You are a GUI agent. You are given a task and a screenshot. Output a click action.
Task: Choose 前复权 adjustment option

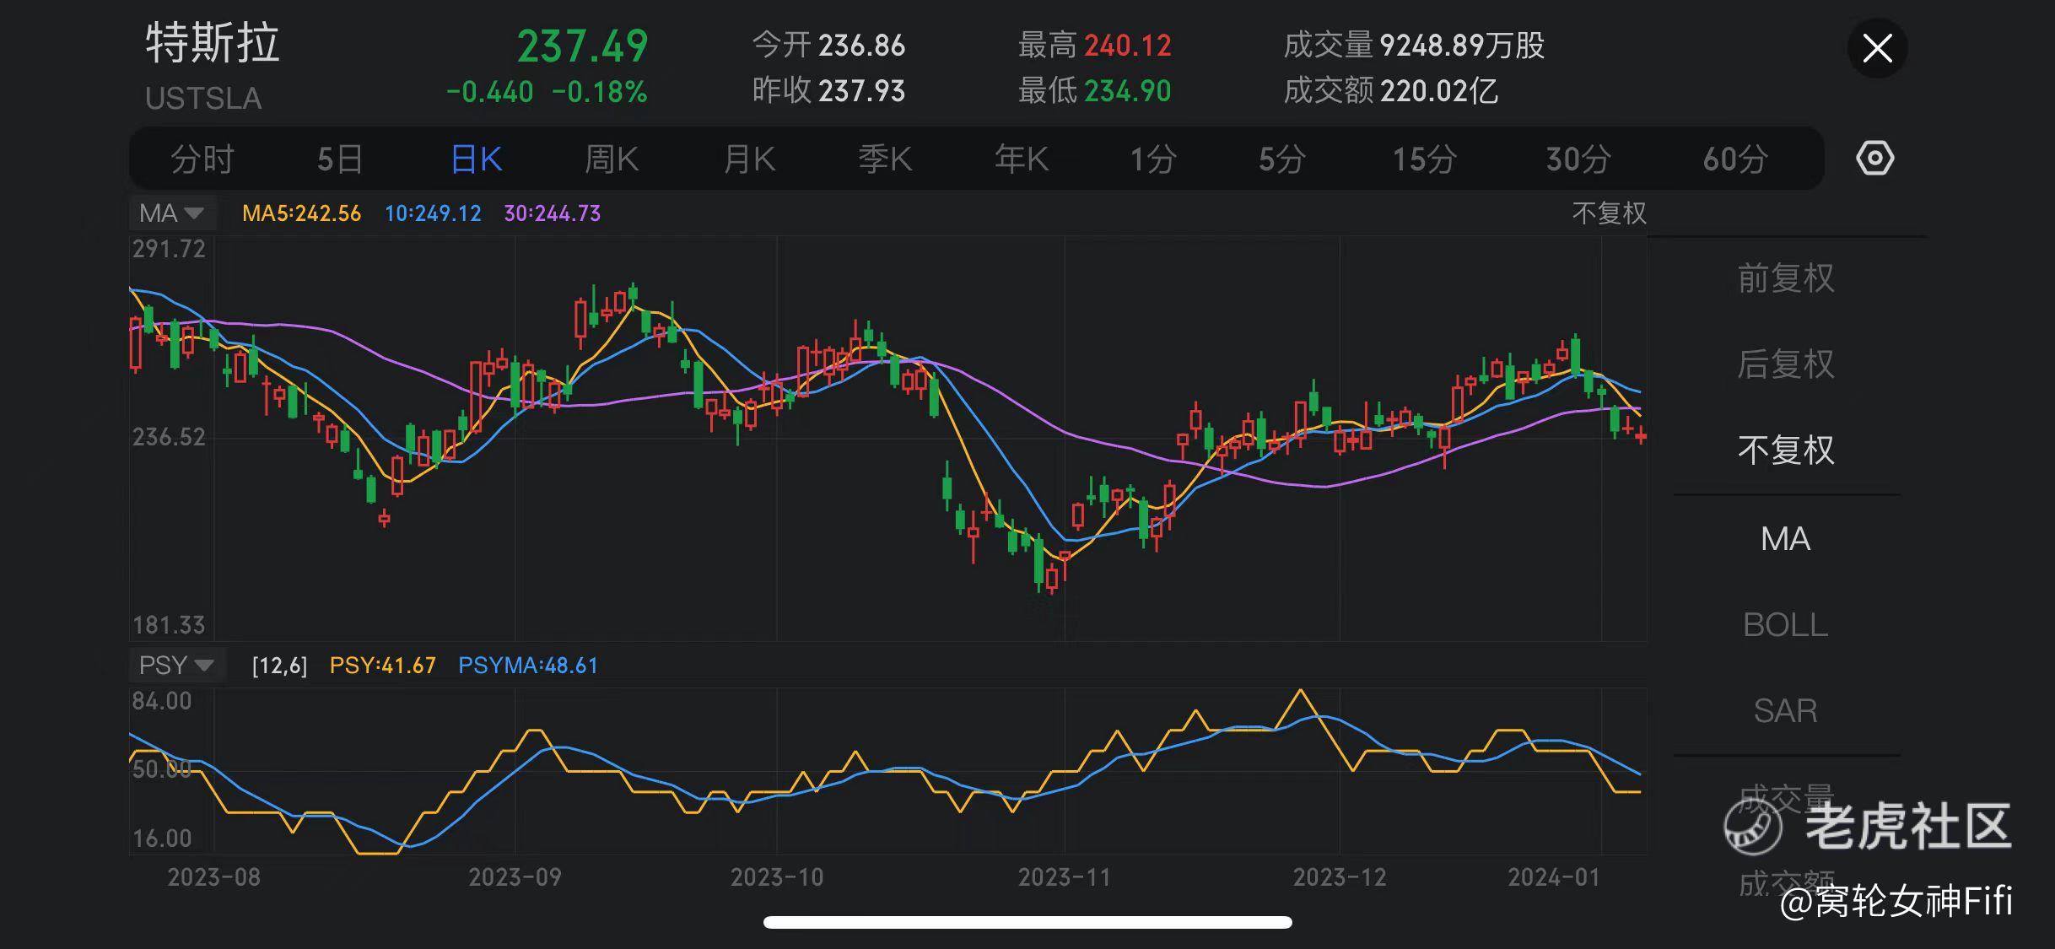pos(1786,278)
